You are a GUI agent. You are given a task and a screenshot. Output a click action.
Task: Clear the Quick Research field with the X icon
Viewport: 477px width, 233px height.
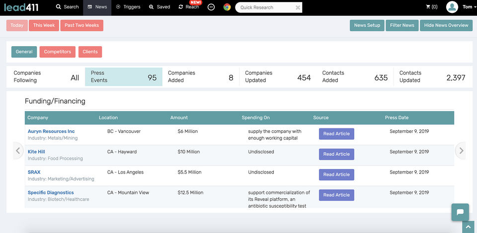tap(298, 7)
